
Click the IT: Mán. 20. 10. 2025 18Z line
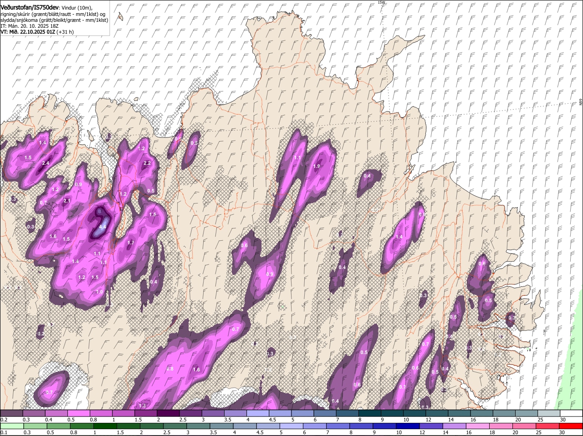tap(29, 26)
